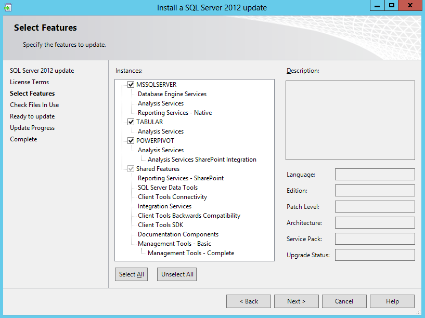Click Update Progress step in sidebar
The image size is (425, 318).
pyautogui.click(x=32, y=128)
